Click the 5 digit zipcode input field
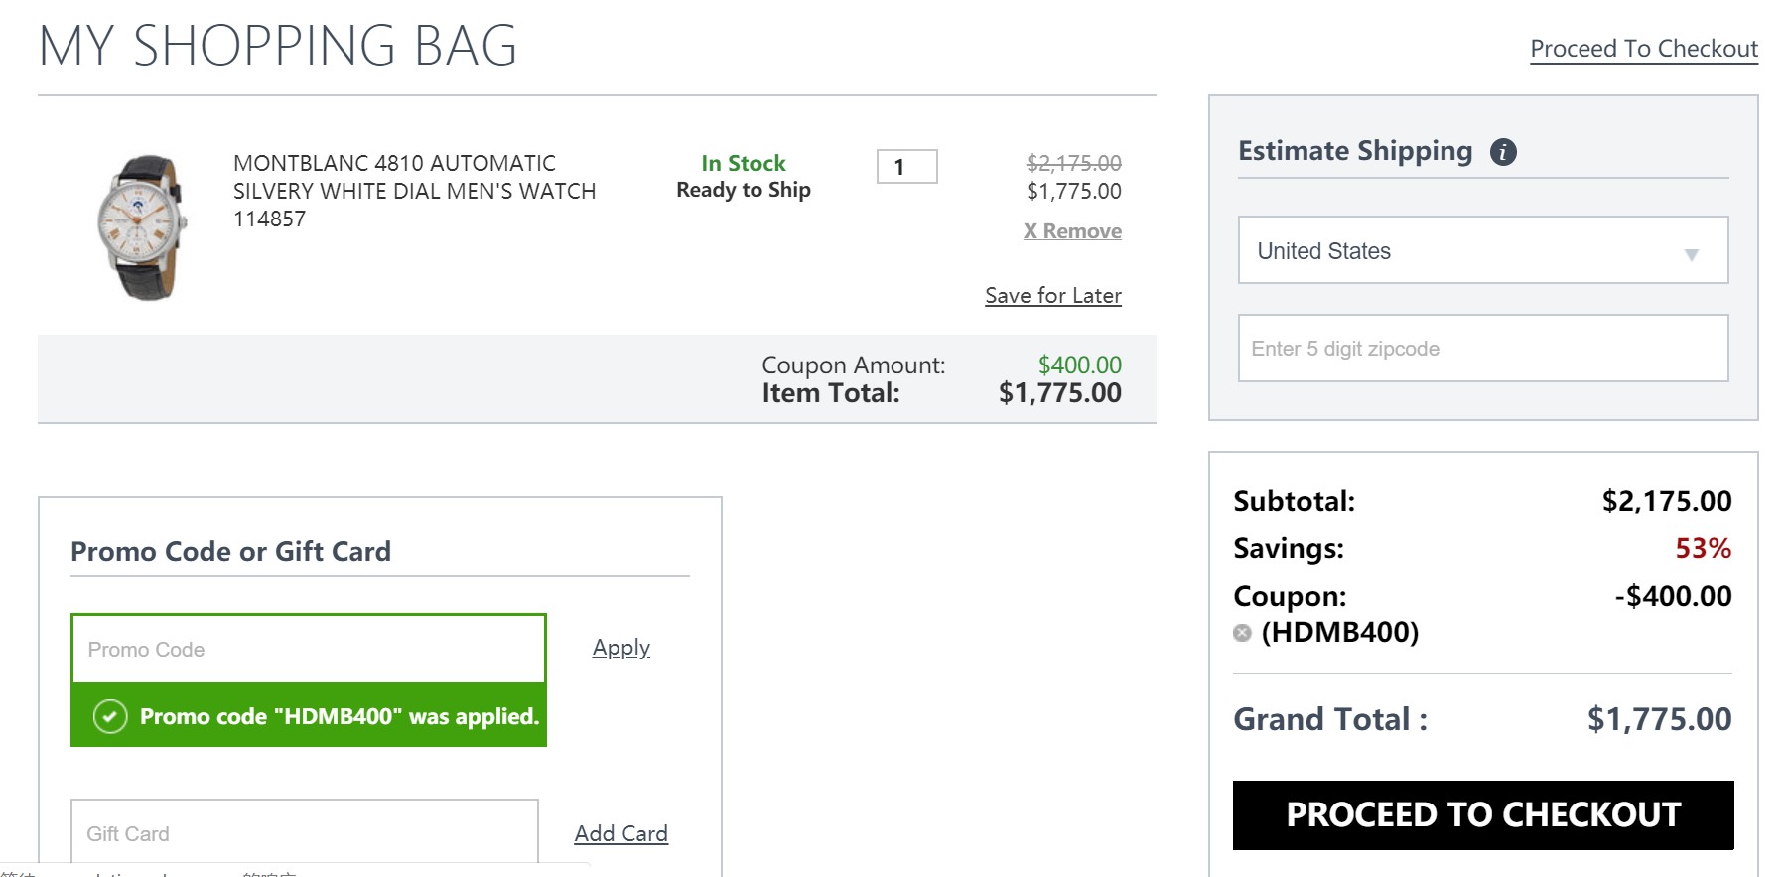Viewport: 1787px width, 877px height. [1483, 348]
